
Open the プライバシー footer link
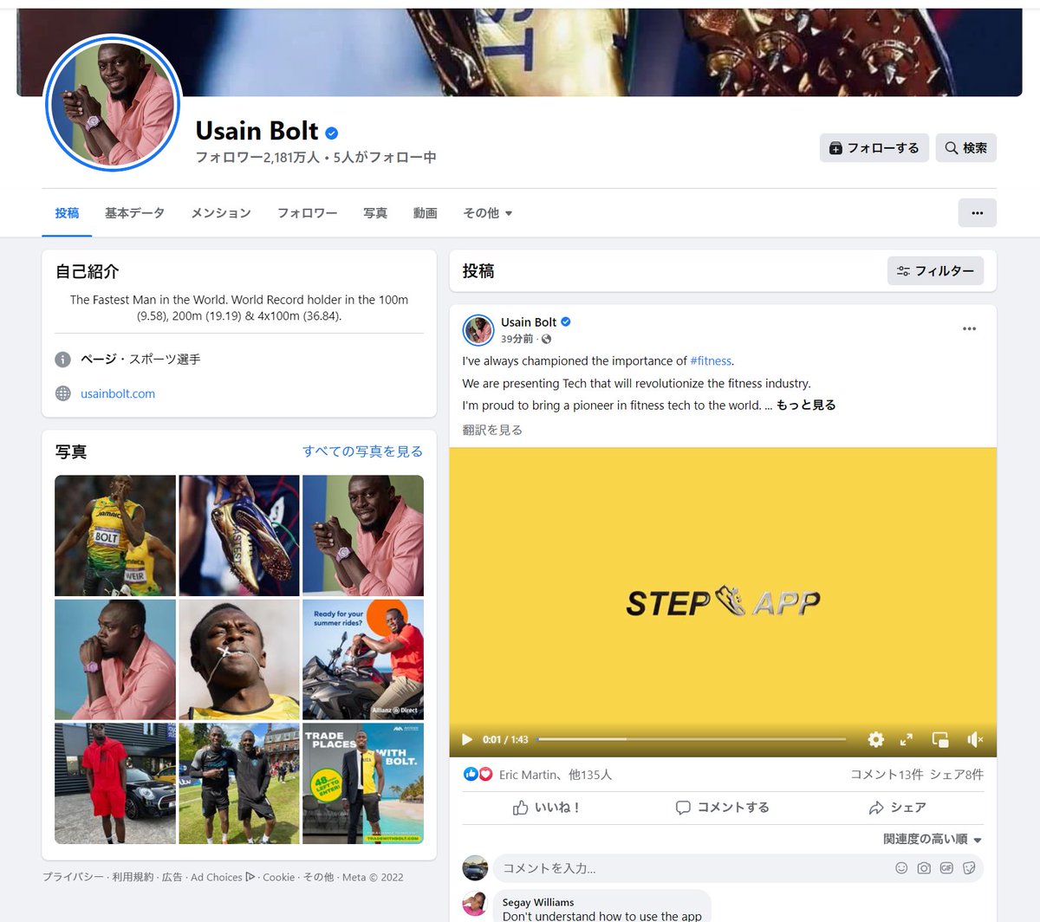point(73,877)
